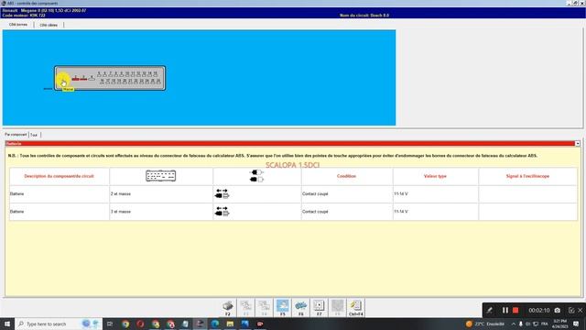This screenshot has width=586, height=330.
Task: Click the multimeter probe icon in the '3 et masse' row
Action: click(222, 211)
